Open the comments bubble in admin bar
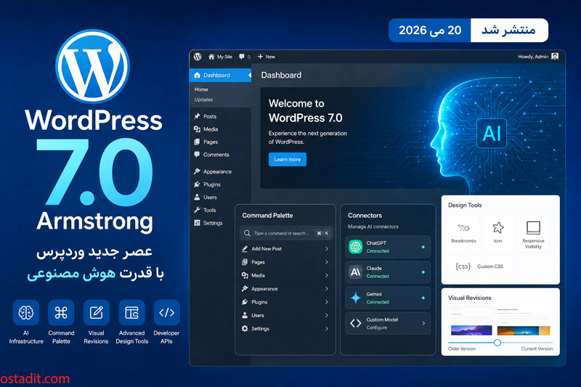Screen dimensions: 581x387 pos(242,57)
